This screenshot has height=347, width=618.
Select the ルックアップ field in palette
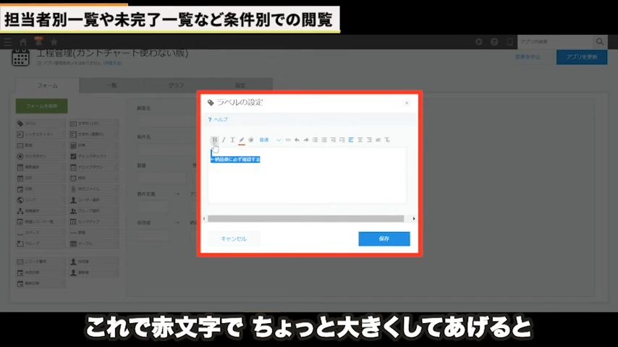tap(94, 222)
